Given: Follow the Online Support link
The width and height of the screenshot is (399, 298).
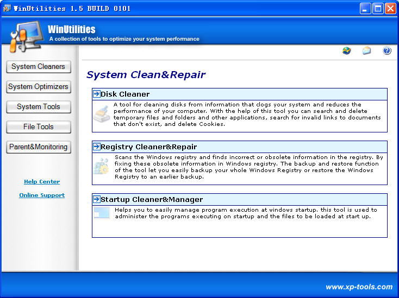Looking at the screenshot, I should coord(42,195).
